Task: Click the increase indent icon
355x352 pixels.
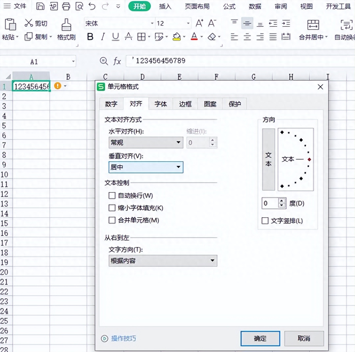Action: [286, 23]
